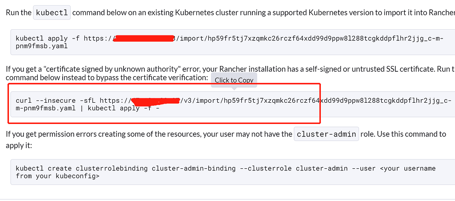Copy the kubectl apply -f import command block

(233, 42)
